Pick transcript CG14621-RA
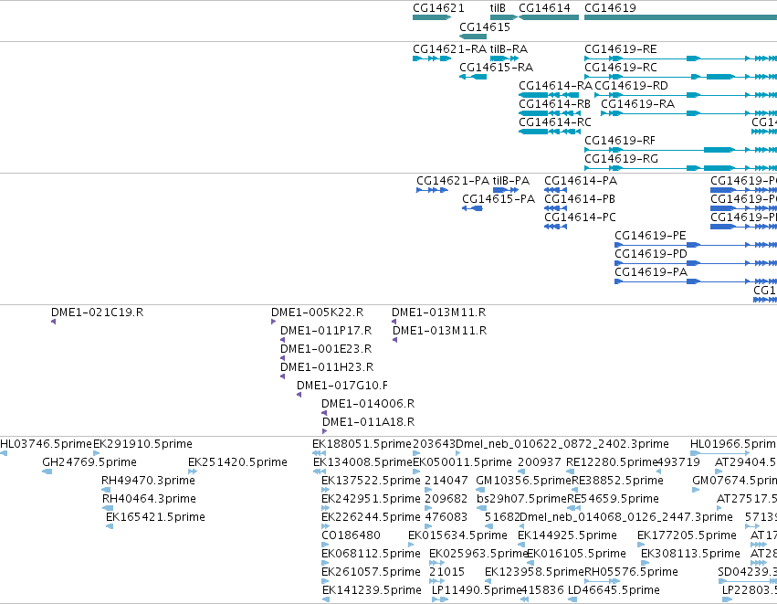This screenshot has width=777, height=604. tap(449, 49)
